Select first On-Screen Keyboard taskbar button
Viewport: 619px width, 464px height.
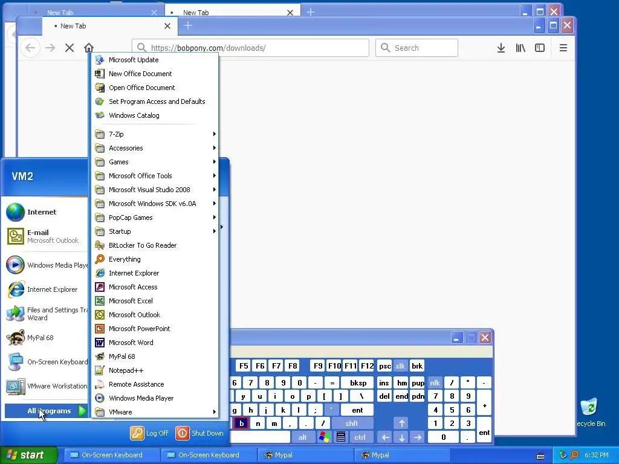[112, 455]
